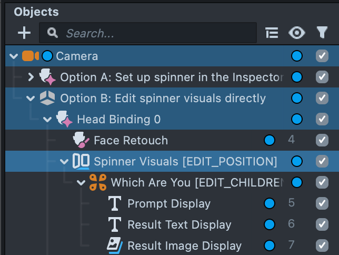Uncheck the Prompt Display checkbox

(x=322, y=203)
